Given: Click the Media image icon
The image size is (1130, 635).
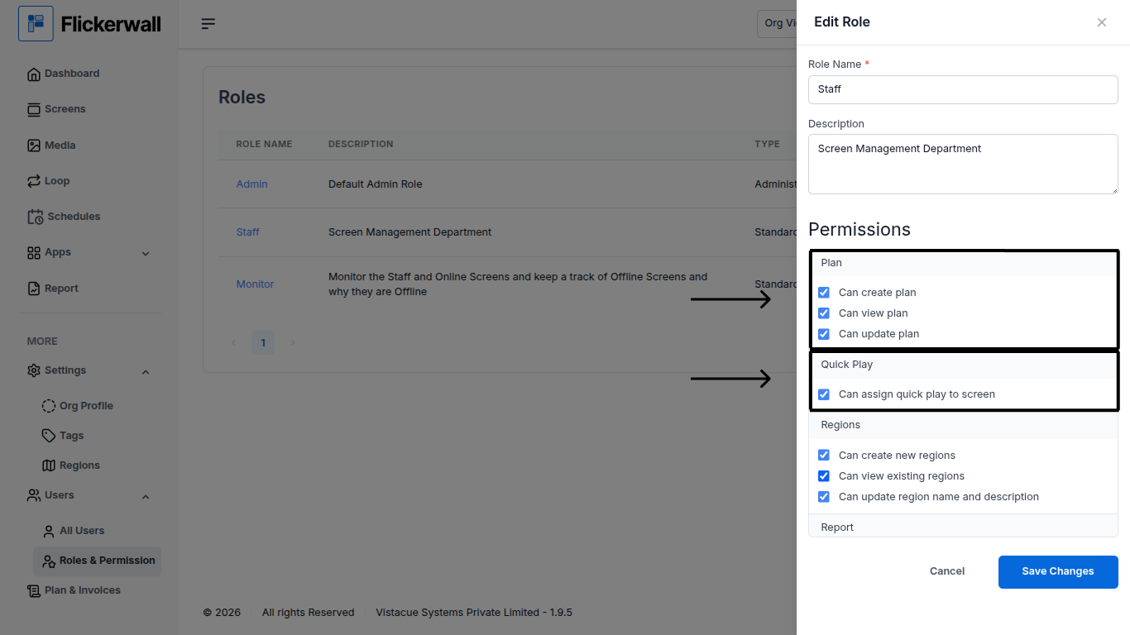Looking at the screenshot, I should (x=34, y=146).
